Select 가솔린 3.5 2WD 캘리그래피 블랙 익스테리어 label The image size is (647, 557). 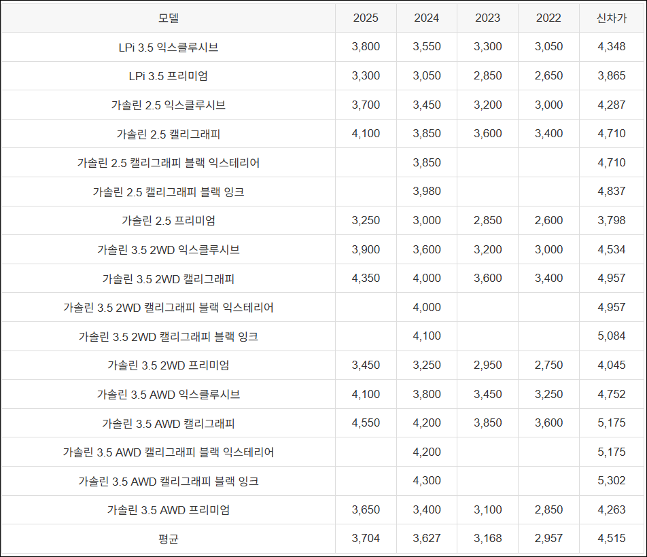click(169, 307)
